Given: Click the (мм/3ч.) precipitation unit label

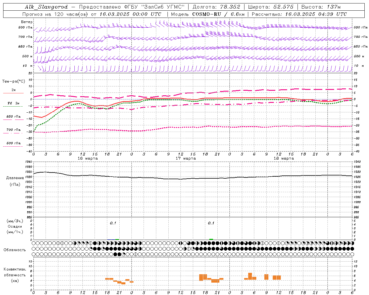Looking at the screenshot, I should [x=15, y=221].
